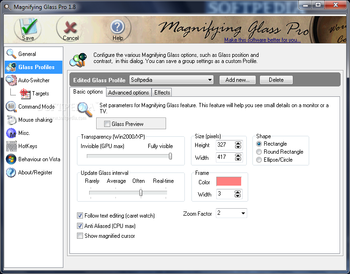Open the Command Mode settings page

coord(37,107)
